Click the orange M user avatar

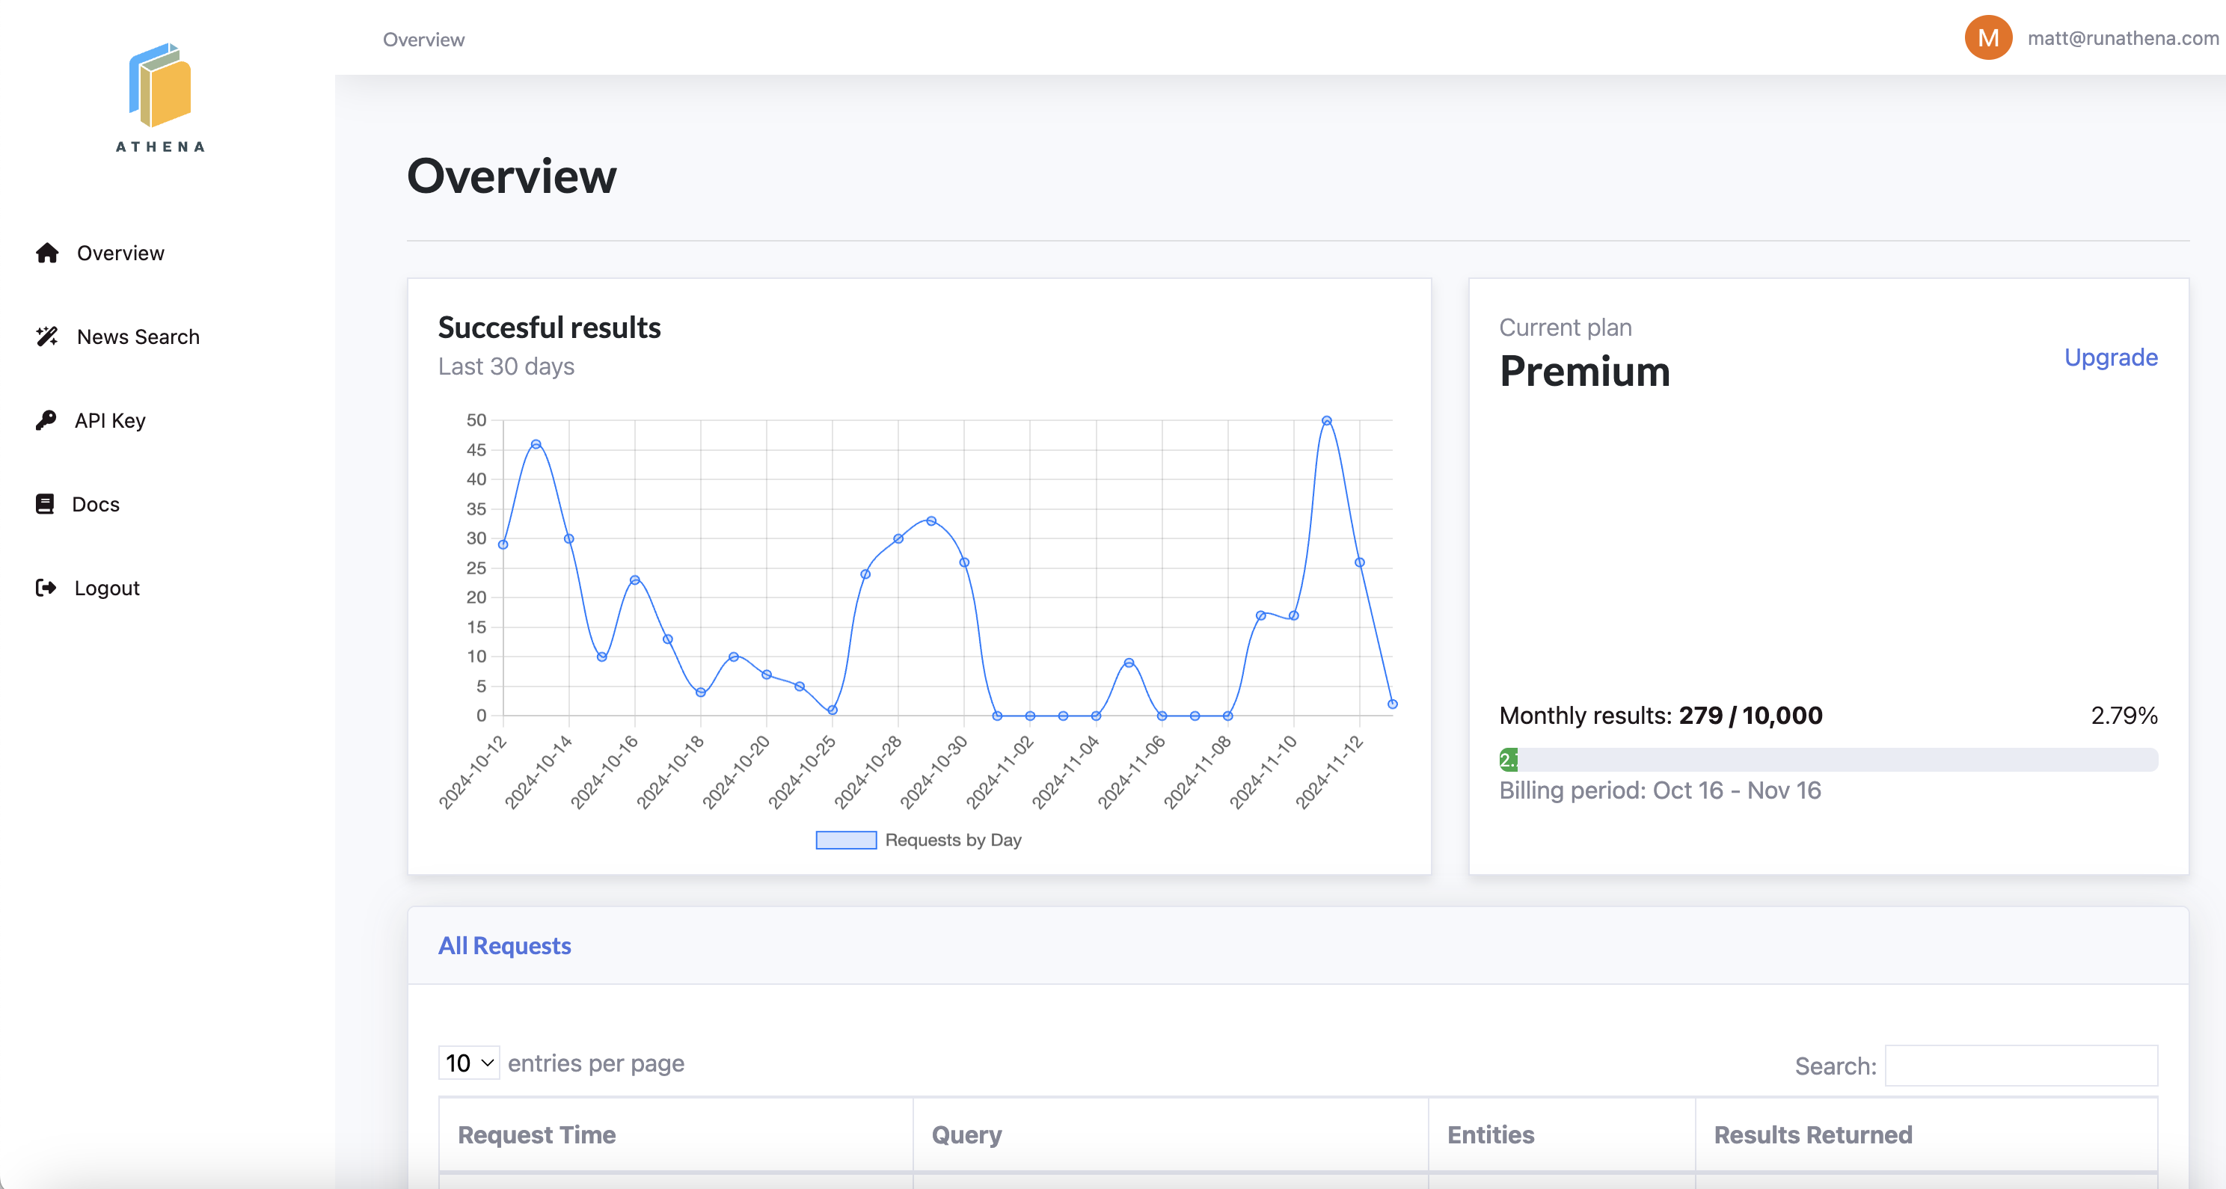click(x=1987, y=38)
